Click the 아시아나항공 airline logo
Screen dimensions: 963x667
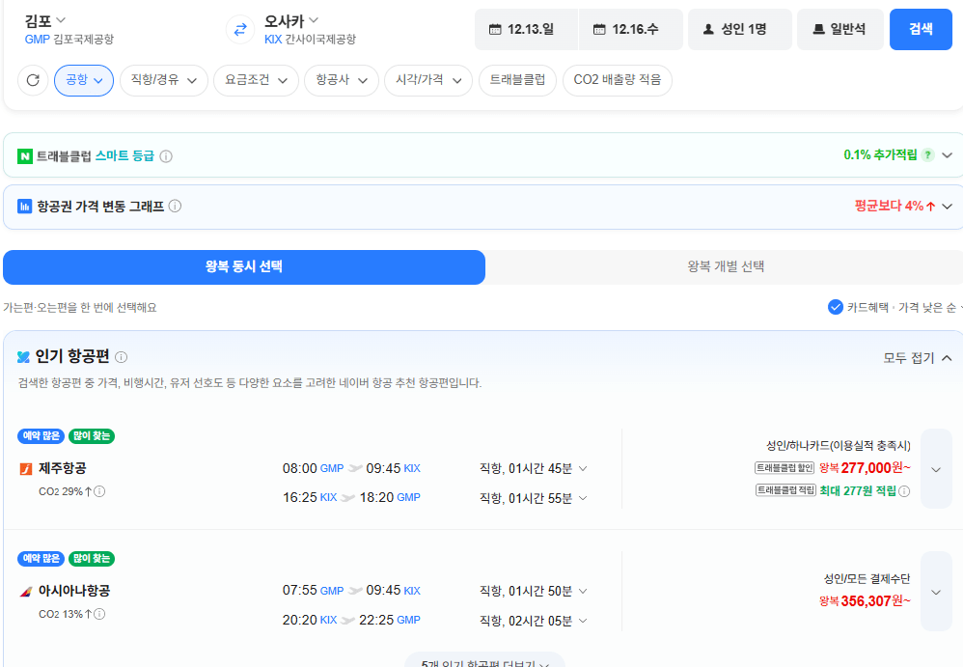click(26, 592)
